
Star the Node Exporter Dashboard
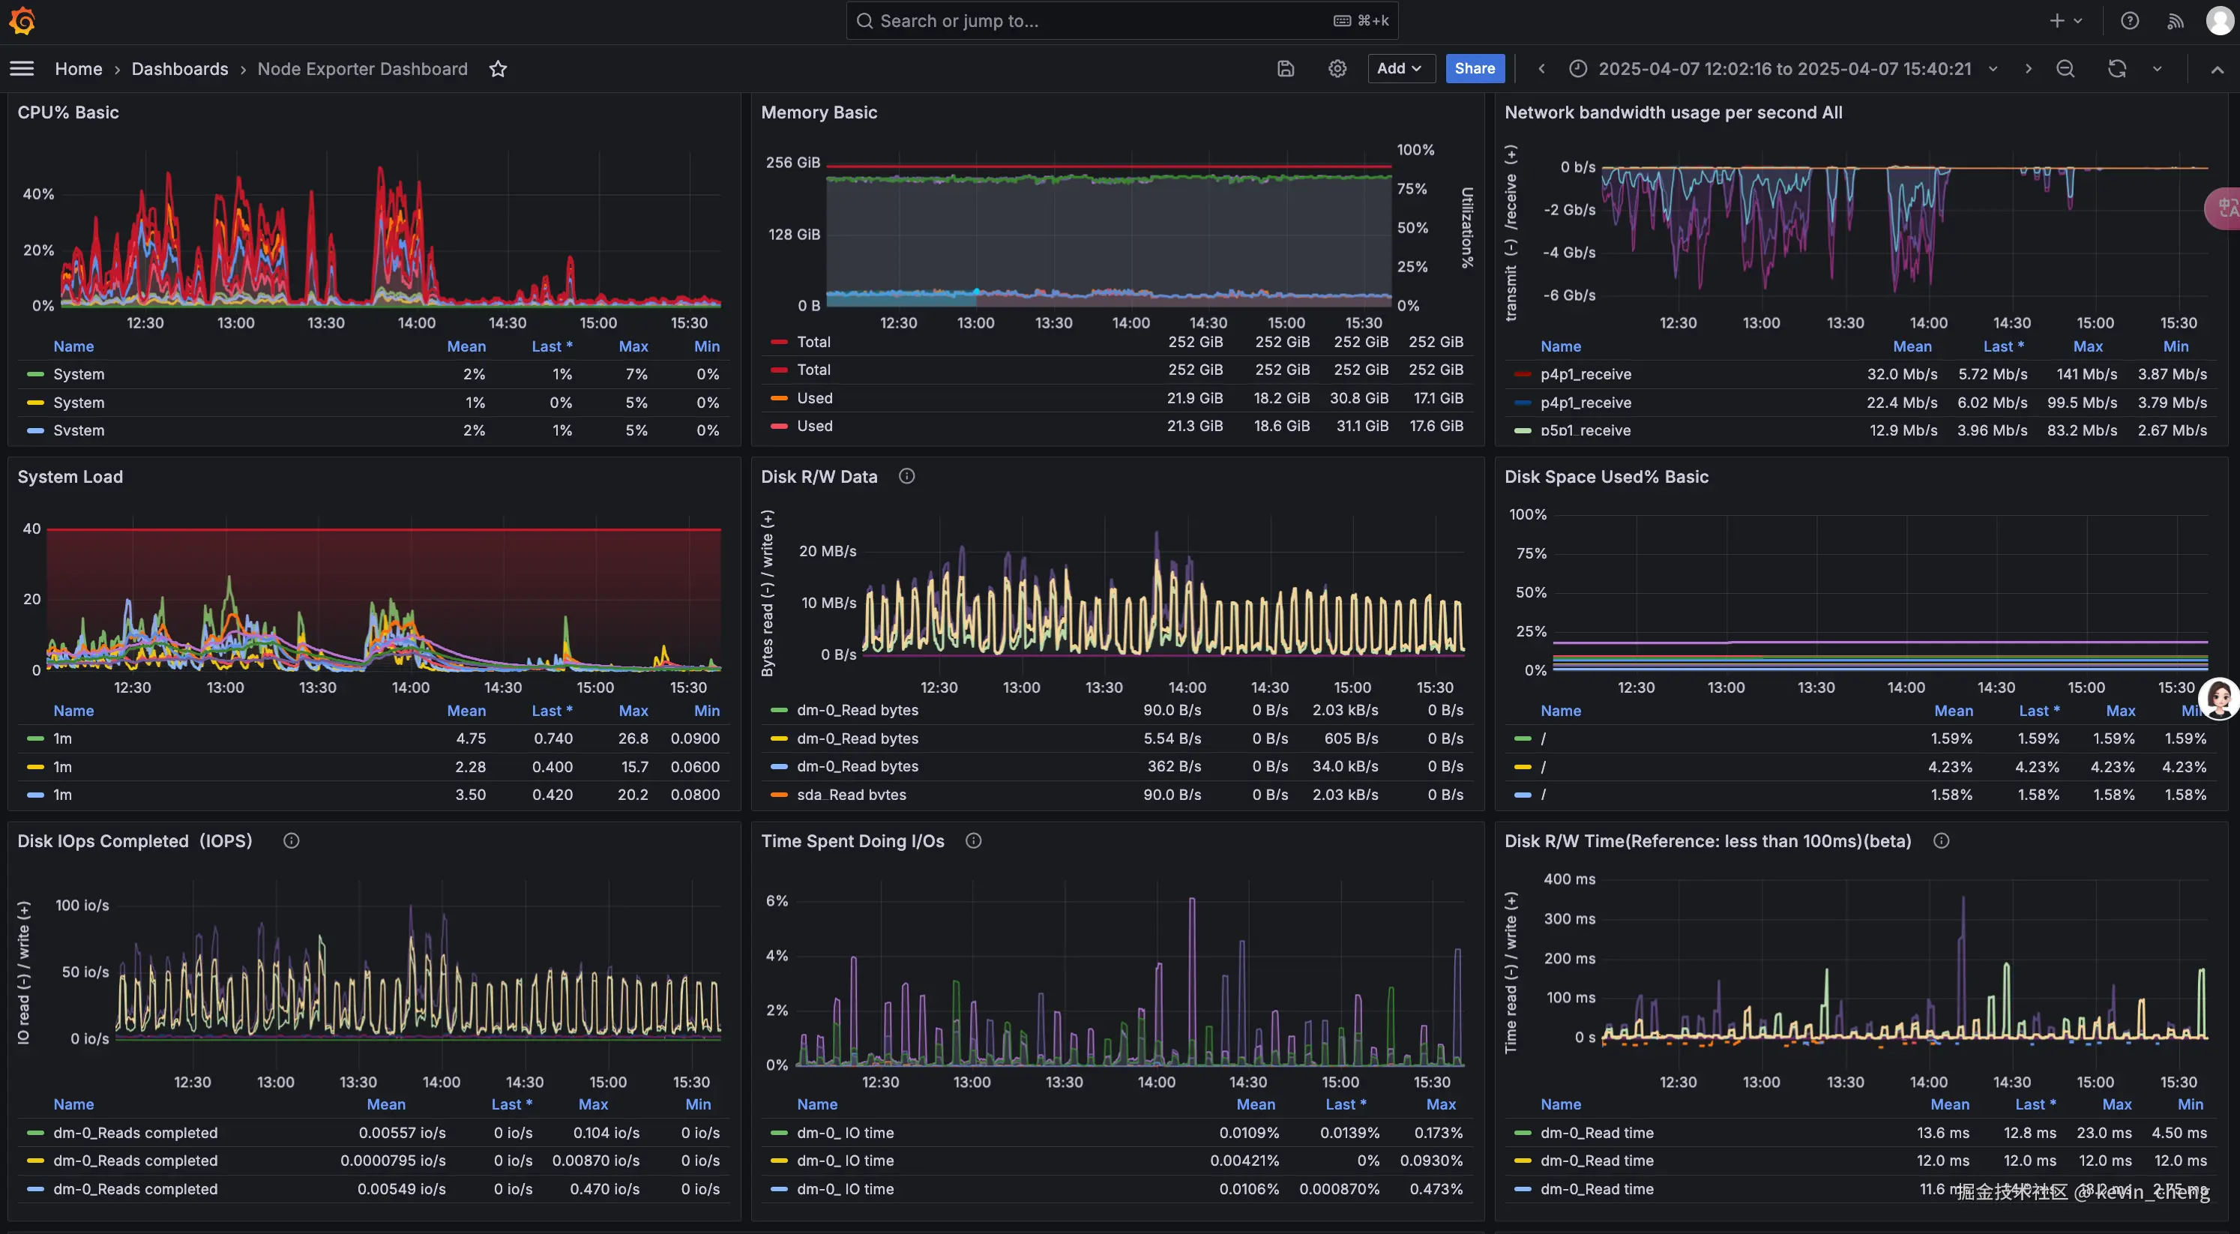pyautogui.click(x=497, y=69)
